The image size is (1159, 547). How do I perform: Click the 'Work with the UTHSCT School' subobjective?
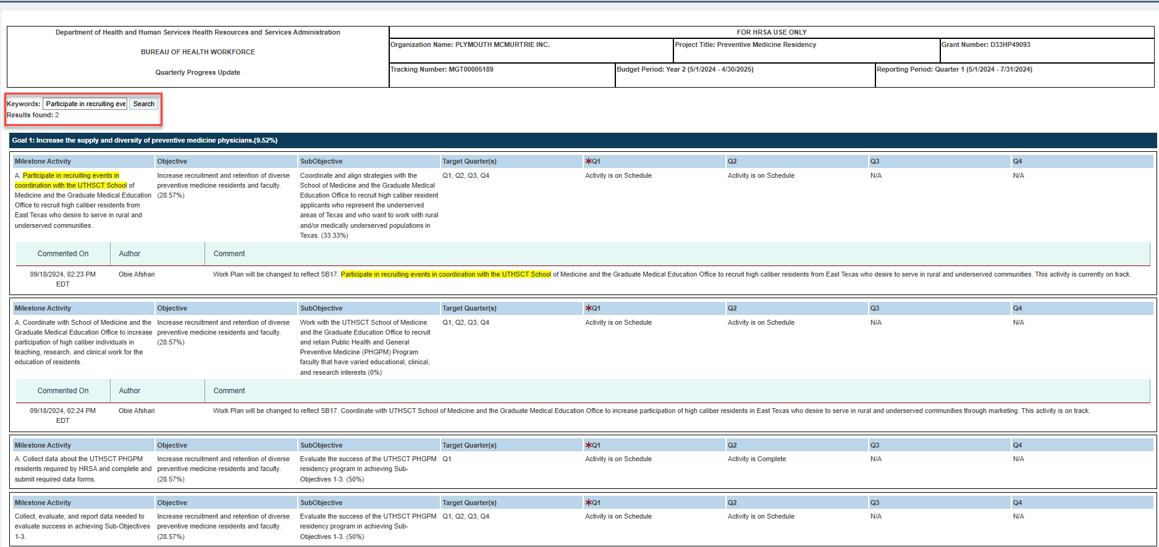365,347
